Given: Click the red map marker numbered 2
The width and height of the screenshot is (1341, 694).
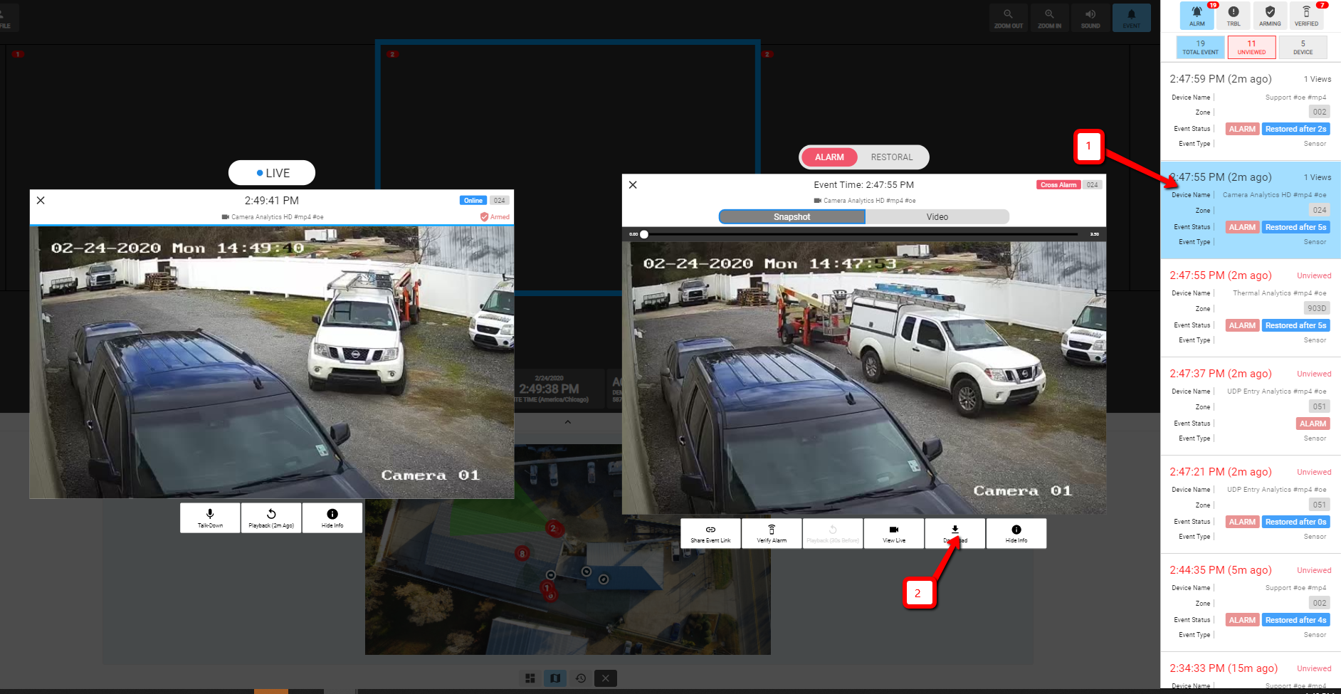Looking at the screenshot, I should tap(553, 528).
